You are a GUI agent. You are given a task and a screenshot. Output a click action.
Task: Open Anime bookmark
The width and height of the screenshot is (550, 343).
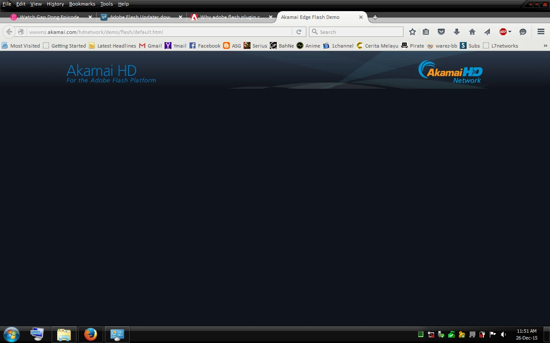(309, 45)
